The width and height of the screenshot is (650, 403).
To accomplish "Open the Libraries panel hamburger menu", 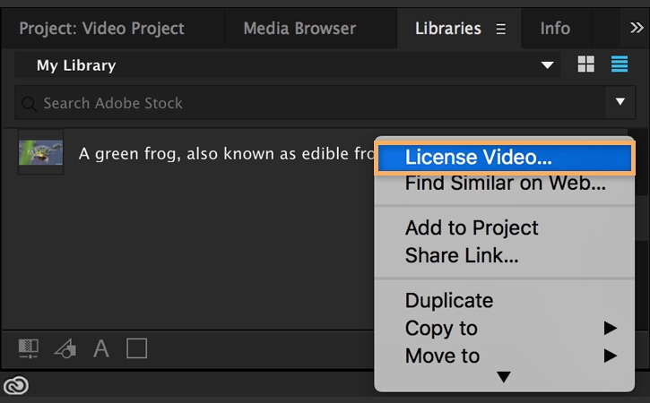I will tap(501, 29).
